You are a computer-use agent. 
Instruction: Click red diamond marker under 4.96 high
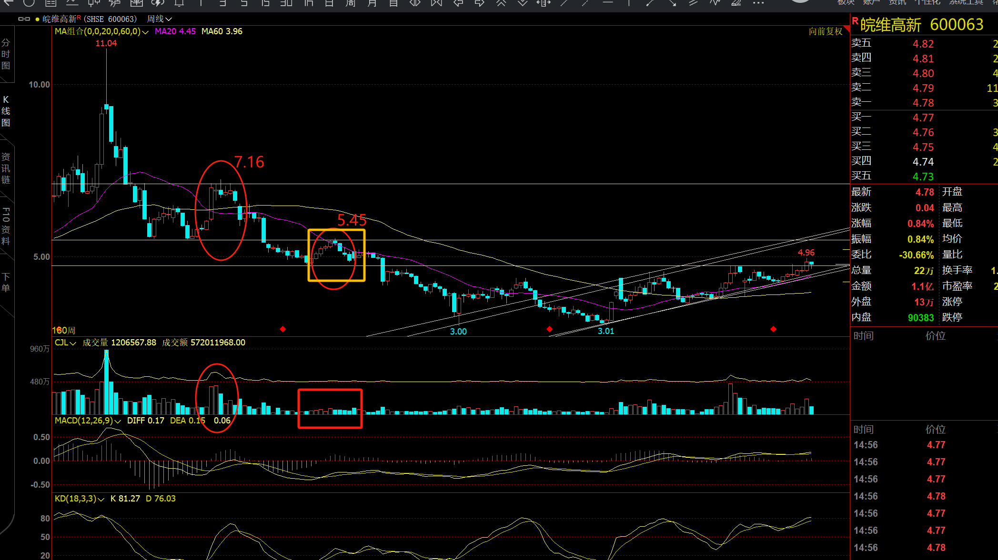773,329
